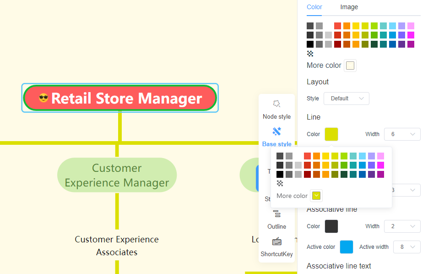This screenshot has width=428, height=274.
Task: Pick transparent fill via checkered icon in Color panel
Action: pyautogui.click(x=310, y=54)
